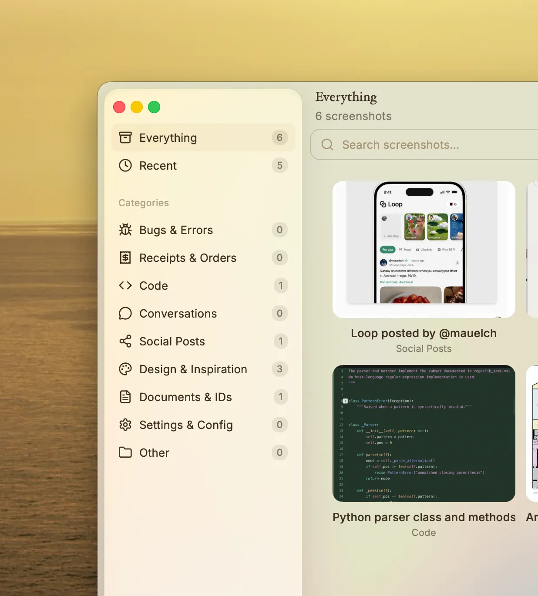Click the Settings & Config category label
The width and height of the screenshot is (538, 596).
(186, 425)
